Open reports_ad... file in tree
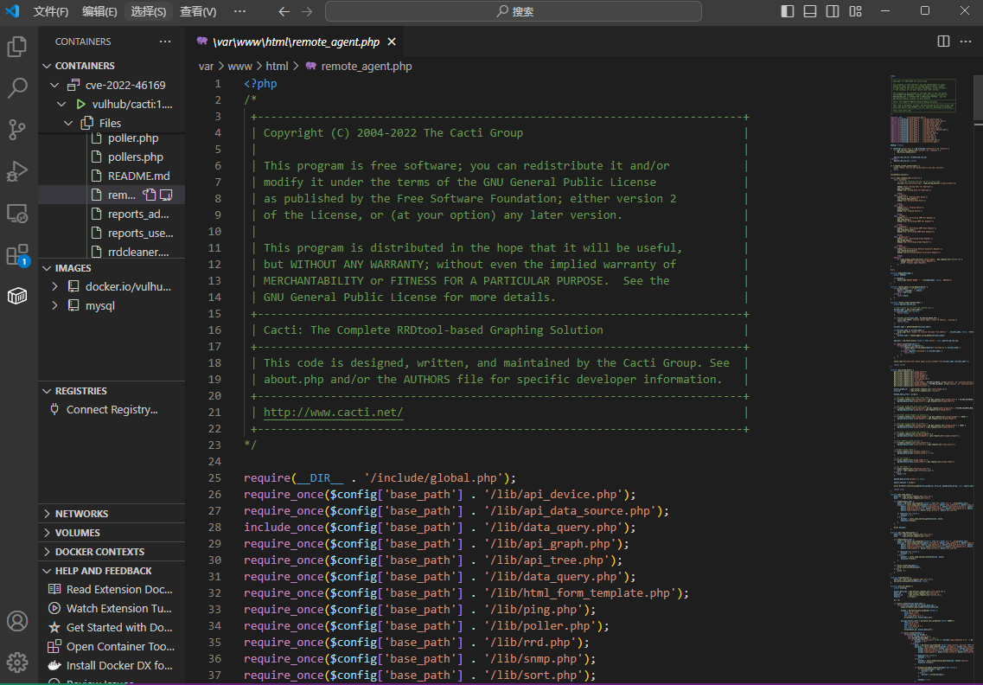This screenshot has width=983, height=685. (x=112, y=214)
